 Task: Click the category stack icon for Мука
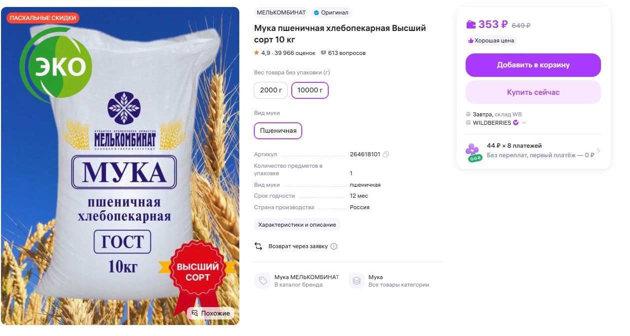coord(356,281)
